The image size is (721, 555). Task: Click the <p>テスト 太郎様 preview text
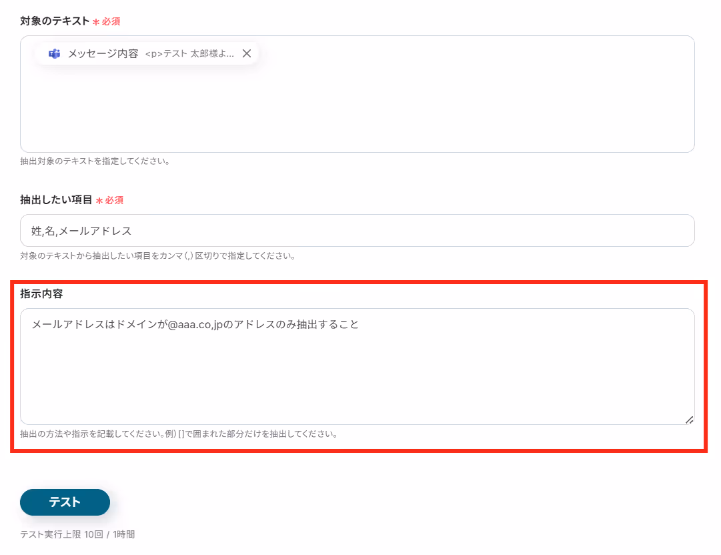click(189, 54)
